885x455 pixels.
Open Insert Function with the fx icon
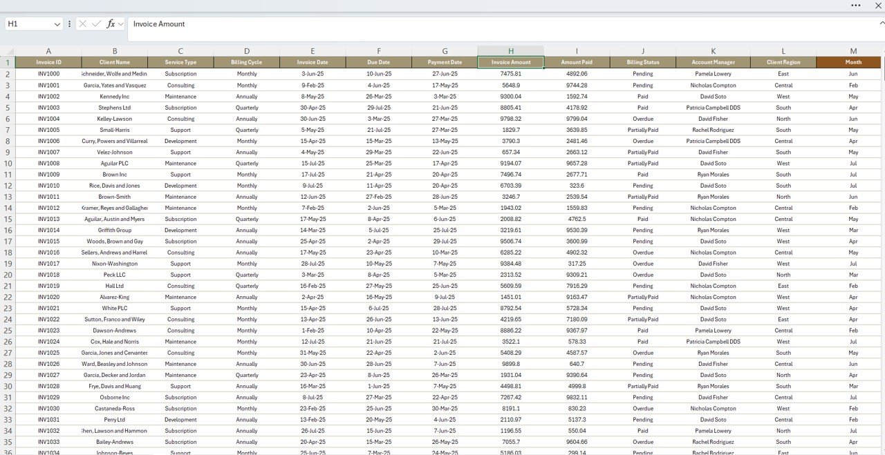click(111, 23)
